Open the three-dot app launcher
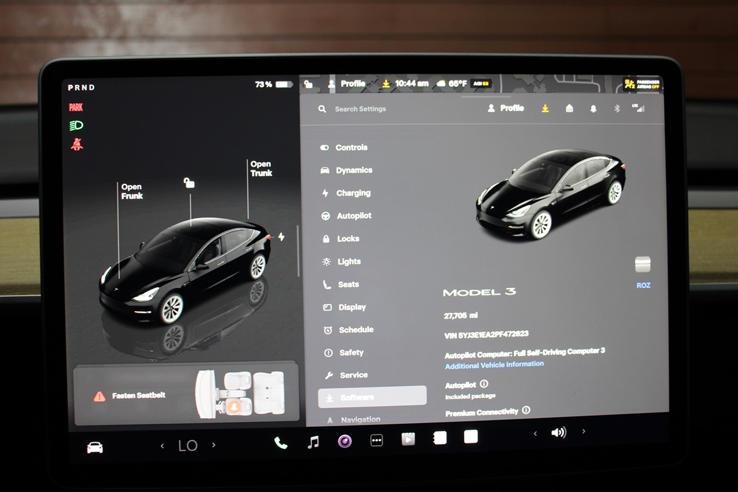 click(376, 440)
